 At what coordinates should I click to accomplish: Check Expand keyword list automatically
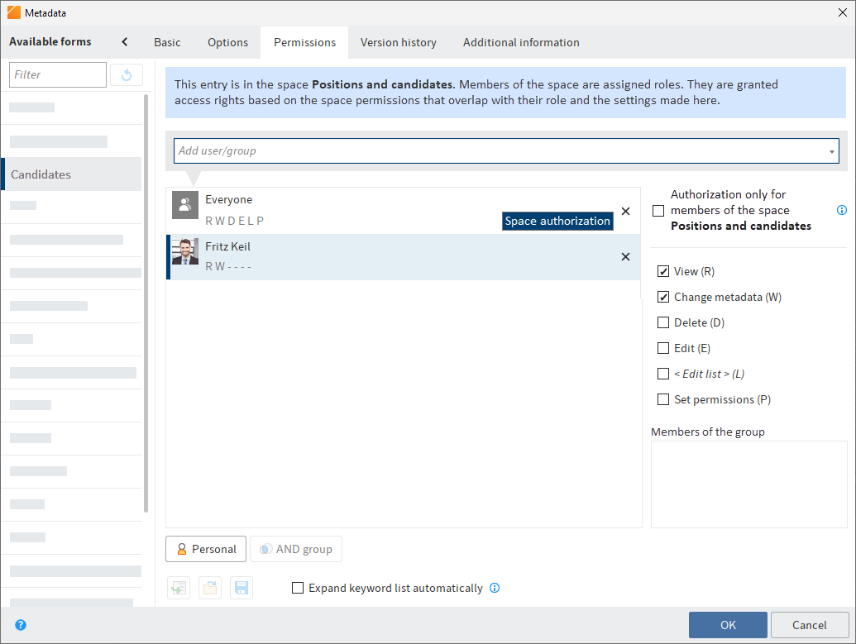pyautogui.click(x=298, y=588)
